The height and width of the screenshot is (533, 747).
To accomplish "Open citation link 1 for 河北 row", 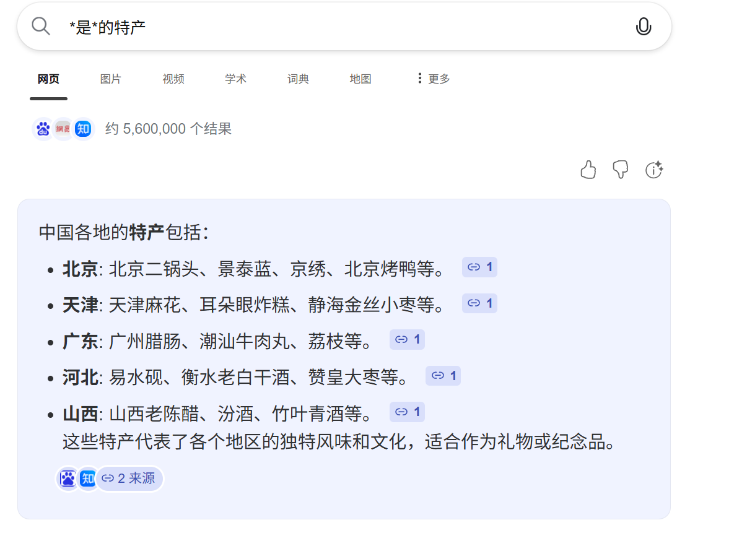I will click(443, 376).
